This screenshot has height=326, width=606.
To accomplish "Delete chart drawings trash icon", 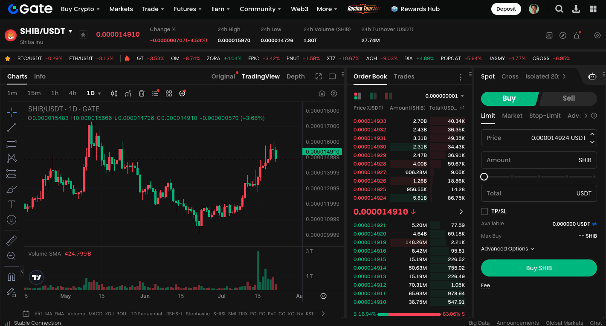I will [x=142, y=93].
